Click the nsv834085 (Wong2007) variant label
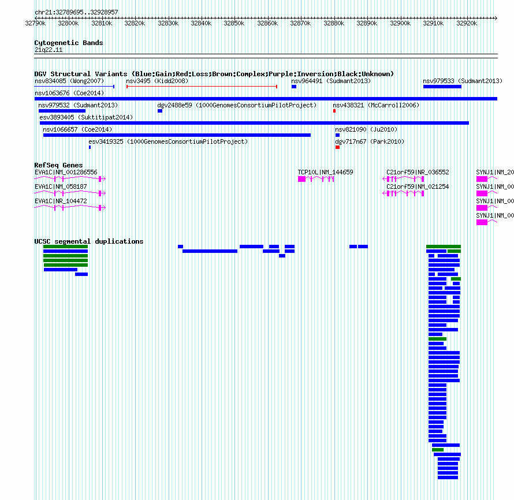The width and height of the screenshot is (514, 500). [x=69, y=81]
